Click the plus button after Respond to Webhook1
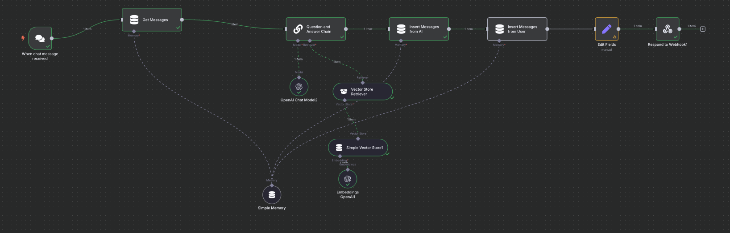The width and height of the screenshot is (730, 233). tap(703, 29)
